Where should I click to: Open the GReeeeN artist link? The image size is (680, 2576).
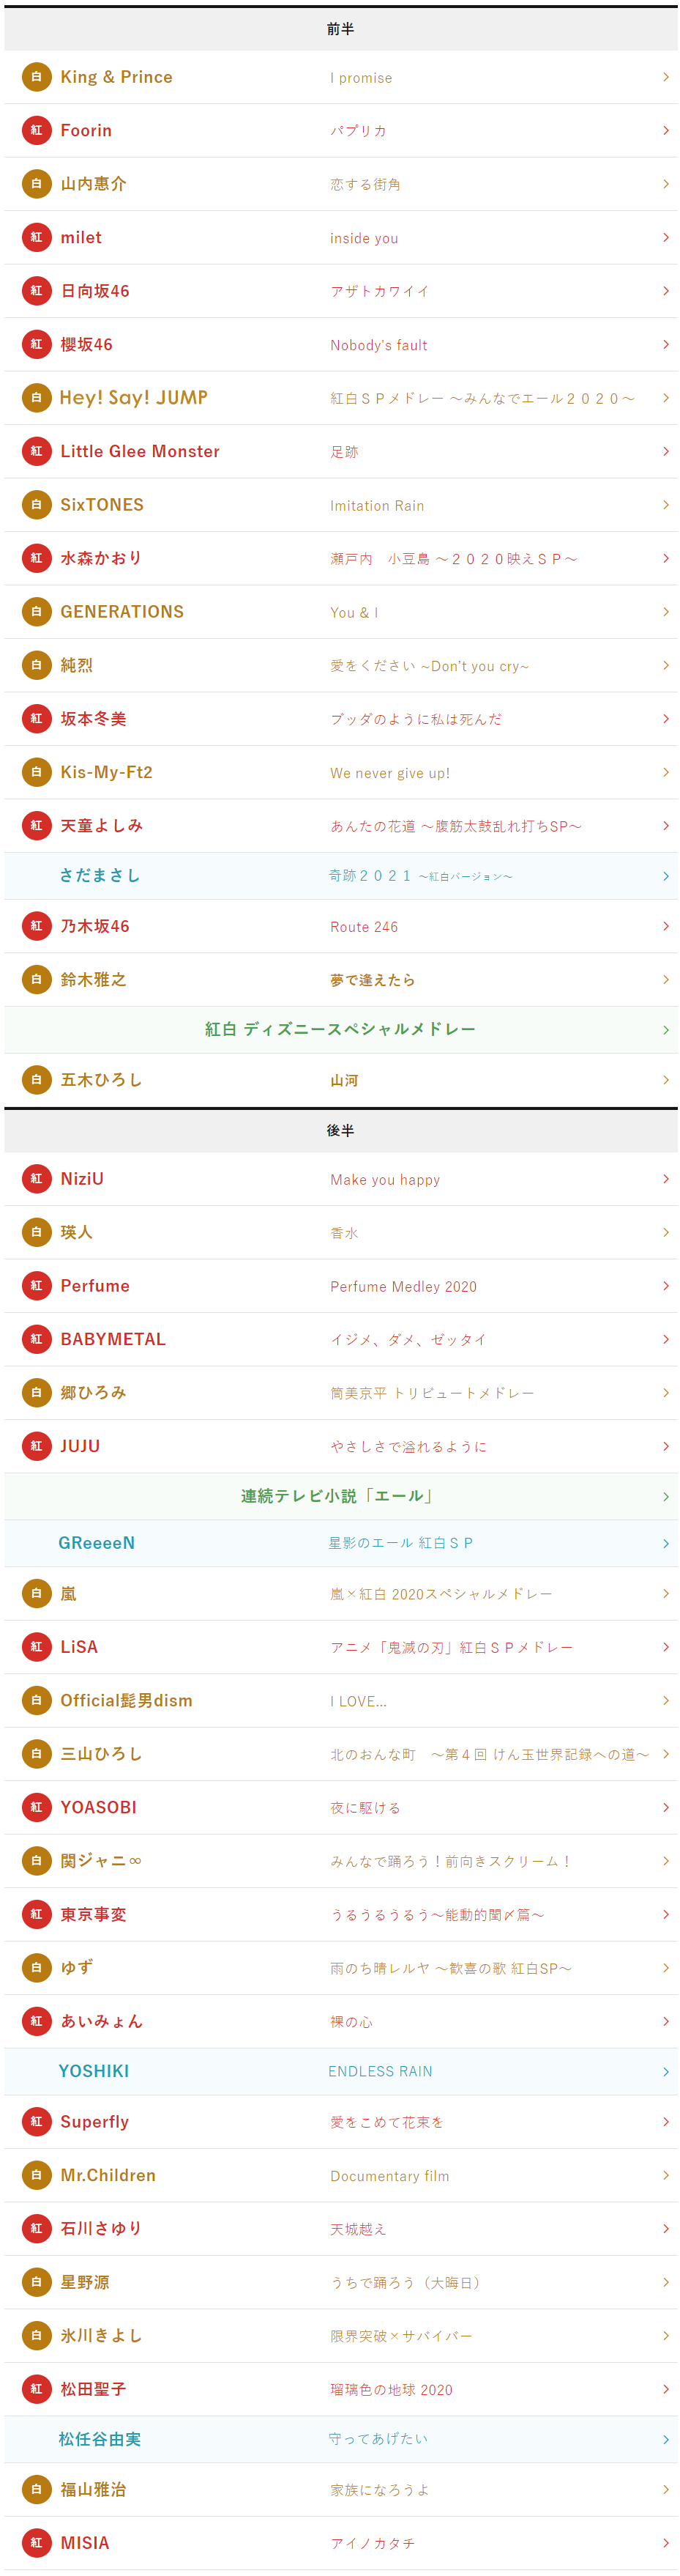pyautogui.click(x=97, y=1543)
